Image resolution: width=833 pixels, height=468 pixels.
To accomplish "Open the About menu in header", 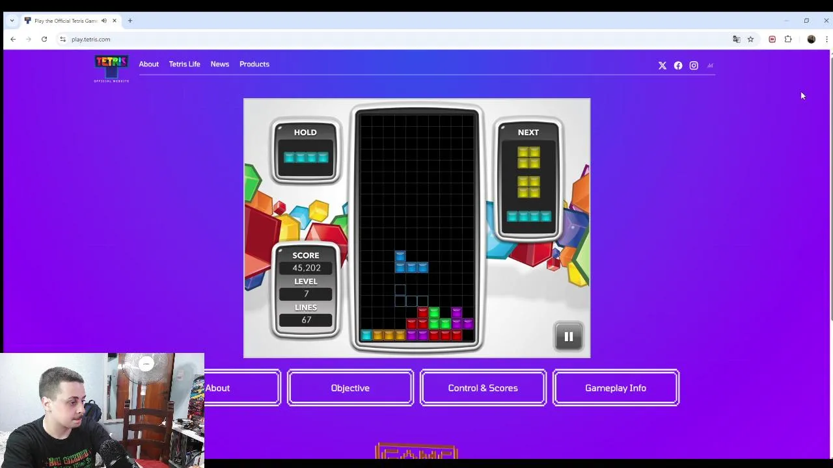I will pyautogui.click(x=148, y=64).
